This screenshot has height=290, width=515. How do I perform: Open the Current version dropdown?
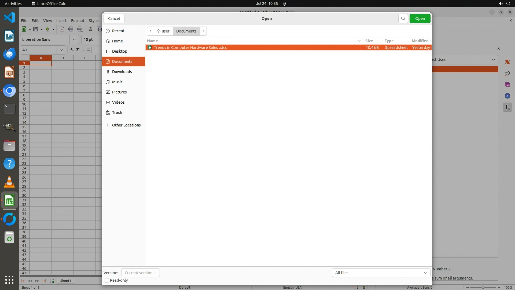pyautogui.click(x=141, y=273)
